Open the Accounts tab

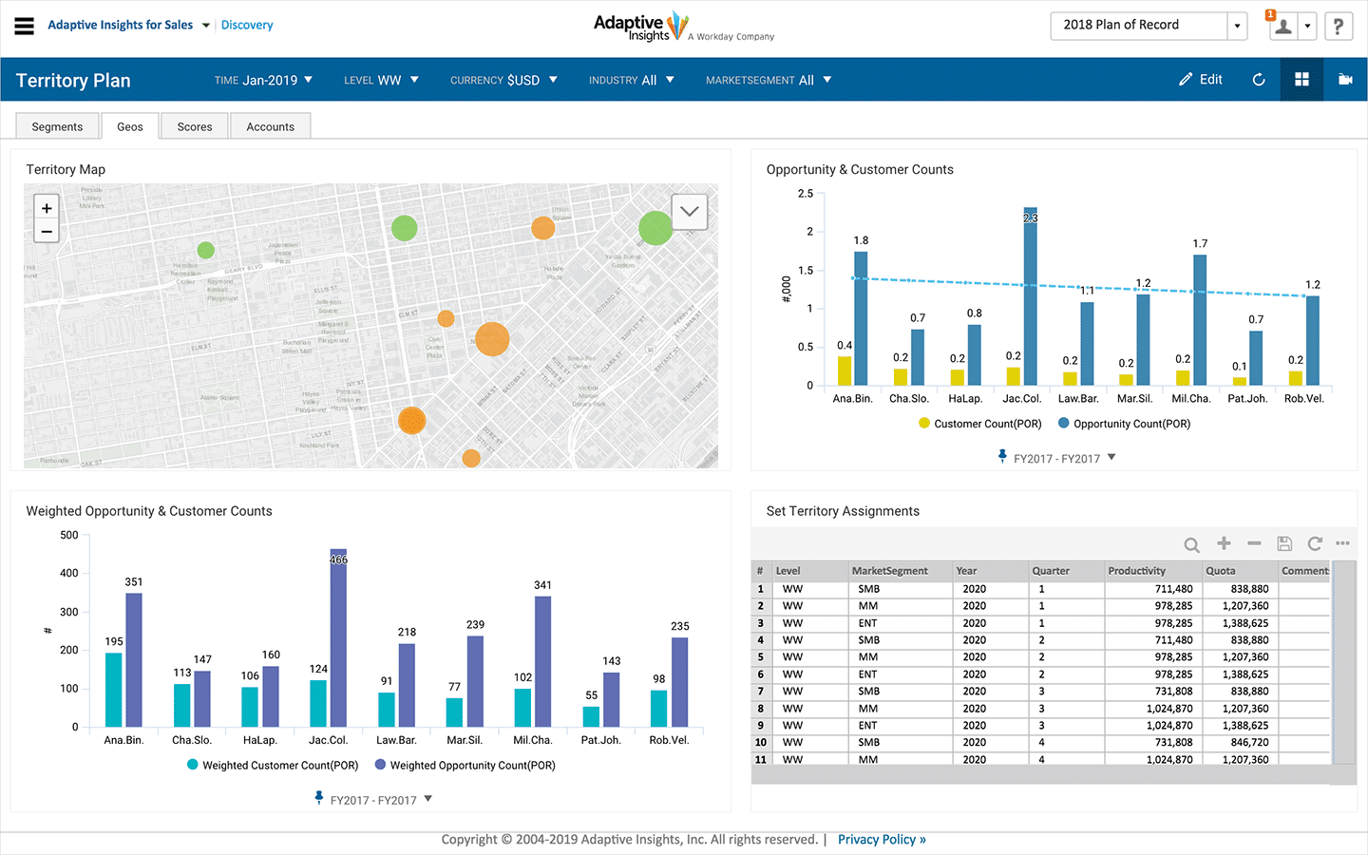(x=270, y=126)
